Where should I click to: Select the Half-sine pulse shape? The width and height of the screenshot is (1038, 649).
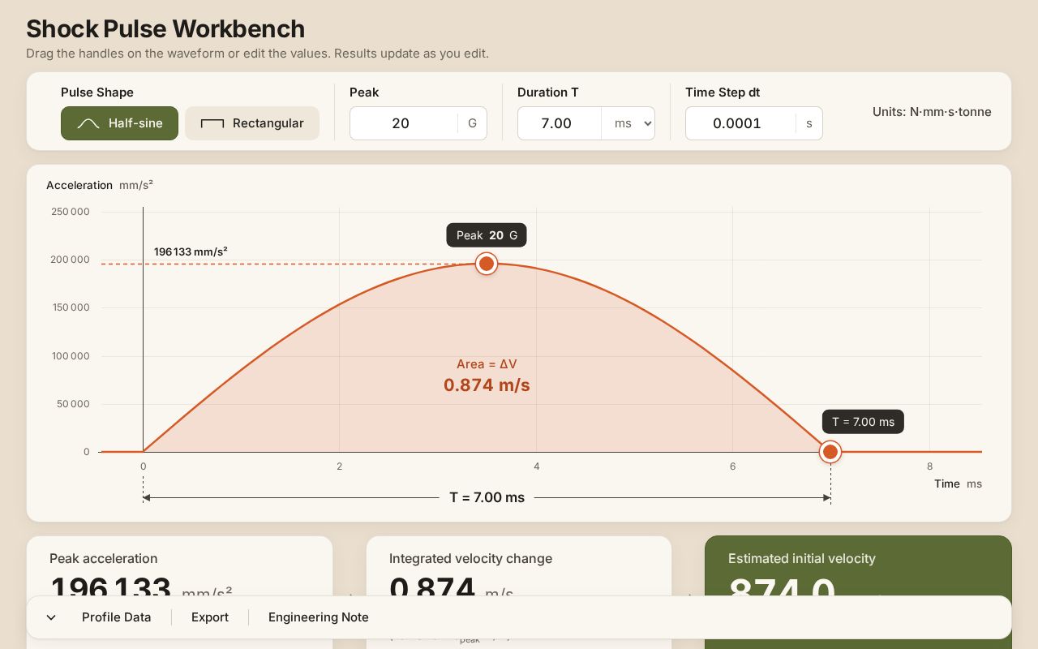[119, 123]
